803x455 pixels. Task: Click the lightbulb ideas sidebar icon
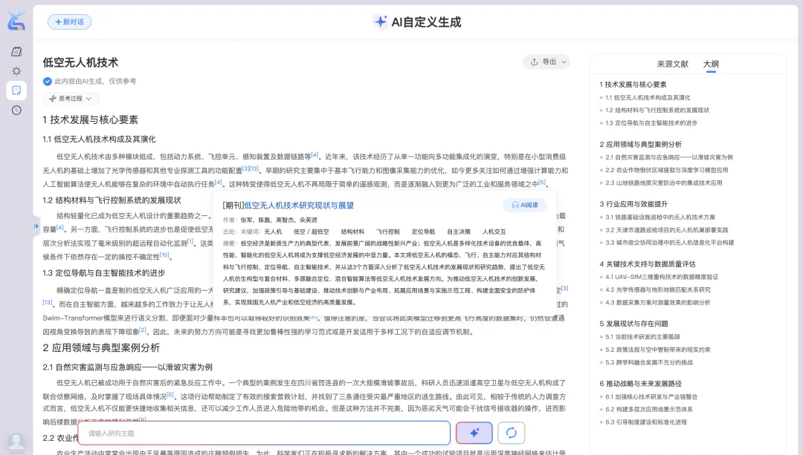click(x=16, y=71)
